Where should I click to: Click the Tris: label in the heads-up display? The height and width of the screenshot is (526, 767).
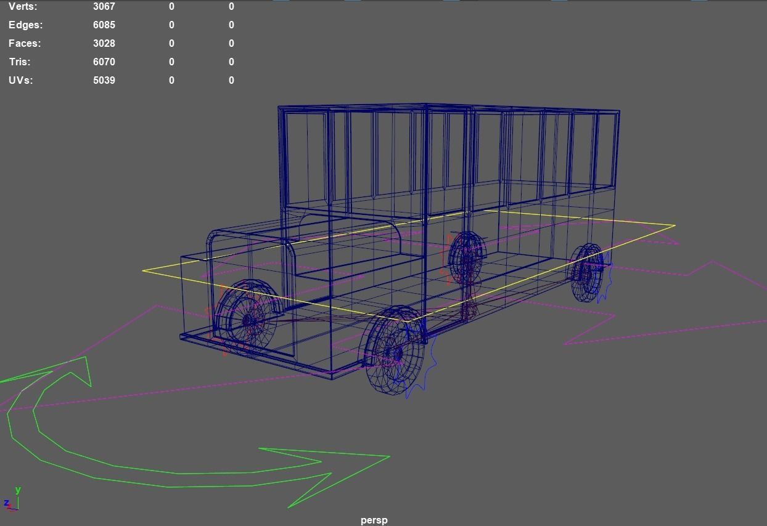click(20, 62)
